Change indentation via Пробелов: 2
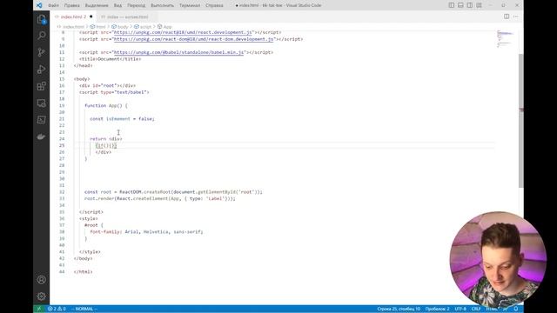Image resolution: width=557 pixels, height=313 pixels. pyautogui.click(x=437, y=309)
